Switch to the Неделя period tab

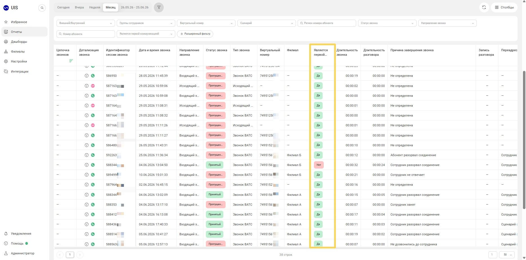[x=95, y=7]
